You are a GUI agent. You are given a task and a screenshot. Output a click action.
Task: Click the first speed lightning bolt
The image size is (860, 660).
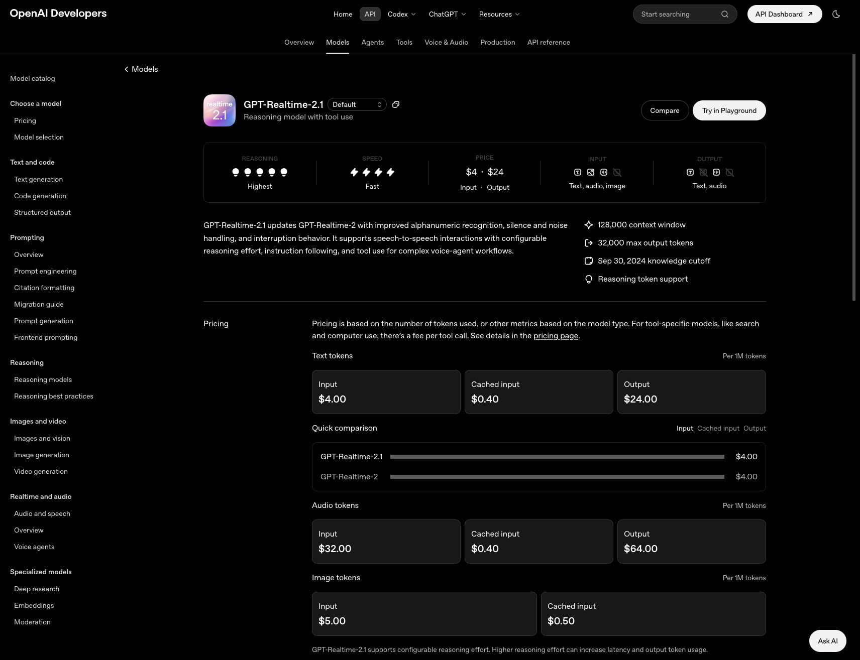[x=354, y=172]
